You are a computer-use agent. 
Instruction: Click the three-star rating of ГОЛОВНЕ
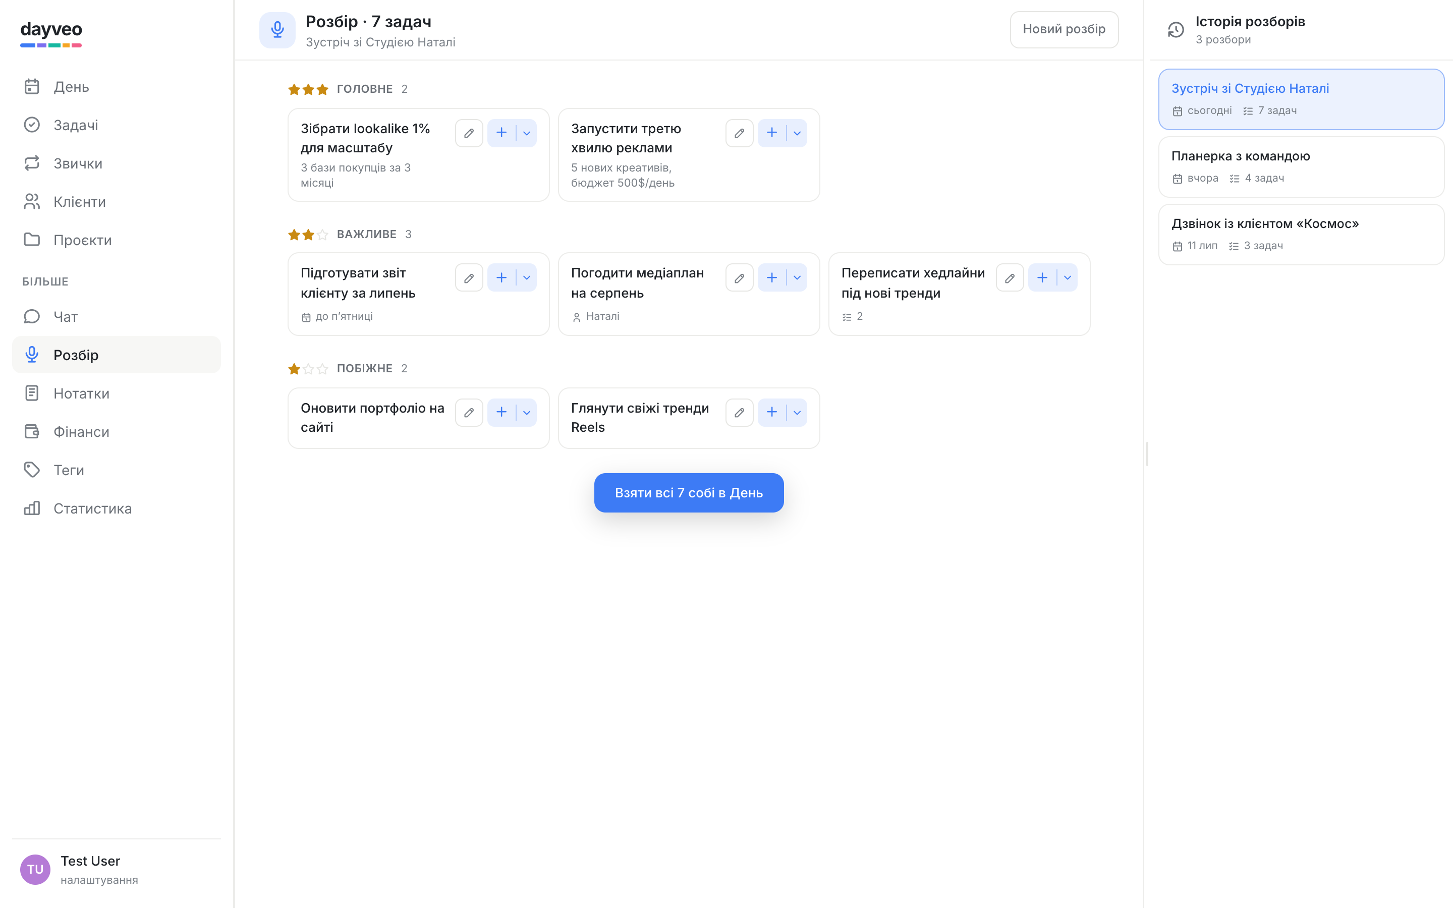point(308,89)
